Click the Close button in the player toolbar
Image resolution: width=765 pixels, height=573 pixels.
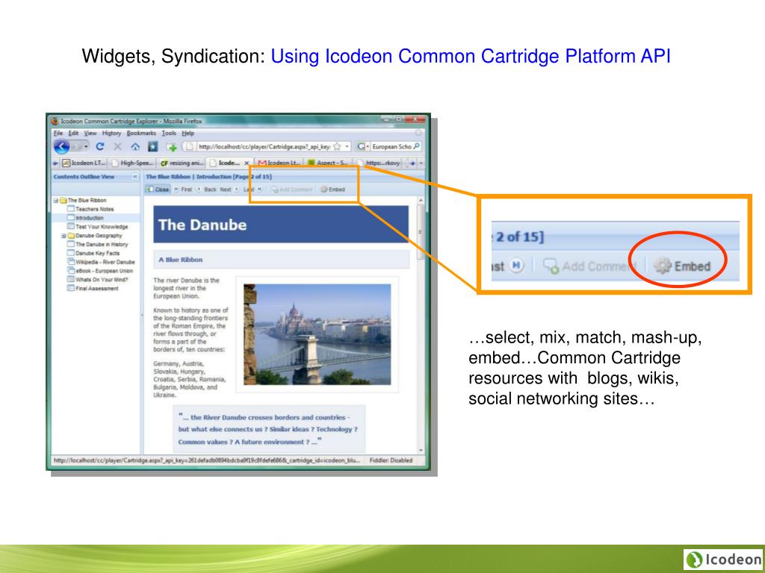click(x=158, y=190)
